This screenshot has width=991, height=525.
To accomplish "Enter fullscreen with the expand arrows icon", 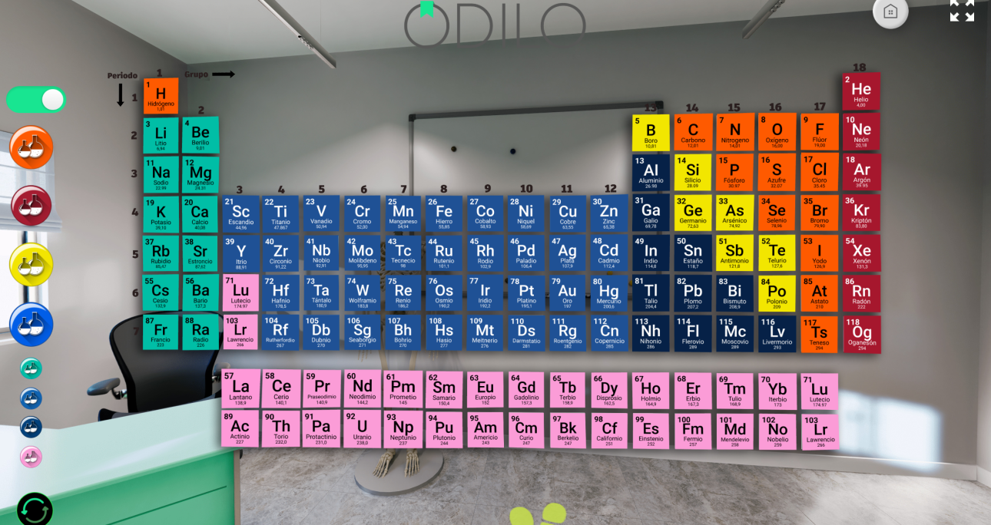I will (x=962, y=10).
